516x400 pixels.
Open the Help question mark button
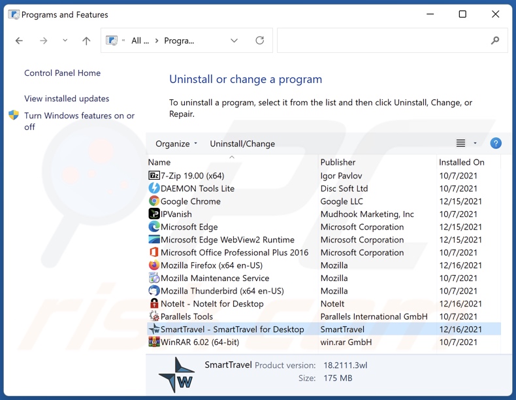496,143
